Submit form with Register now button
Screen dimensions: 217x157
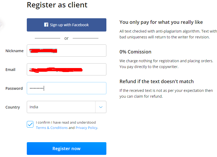tap(67, 149)
